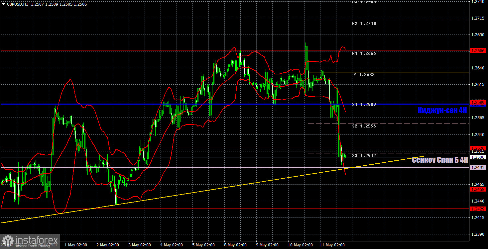
Task: Click the Сенкоу Спан Б 4H label
Action: point(440,160)
